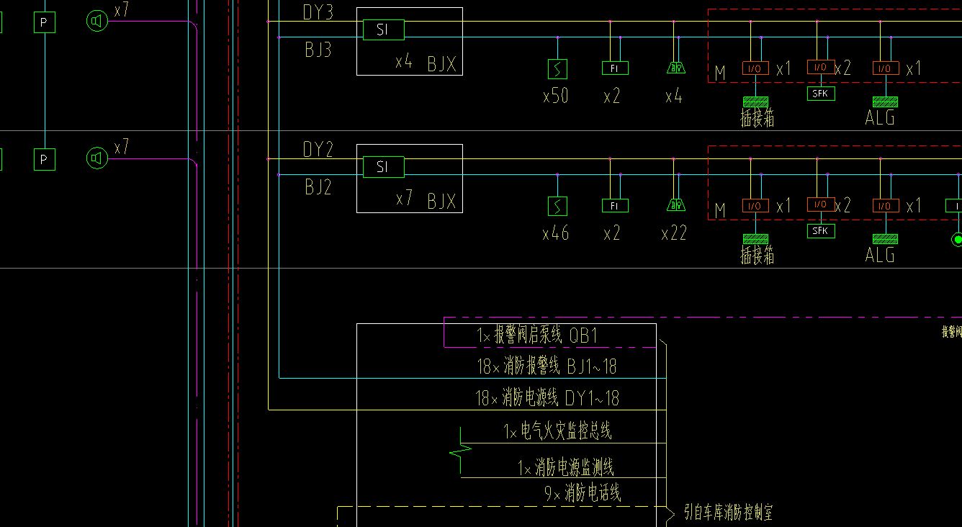Screen dimensions: 962x527
Task: Select the text 18x消防电源线 DY1~18
Action: point(547,397)
